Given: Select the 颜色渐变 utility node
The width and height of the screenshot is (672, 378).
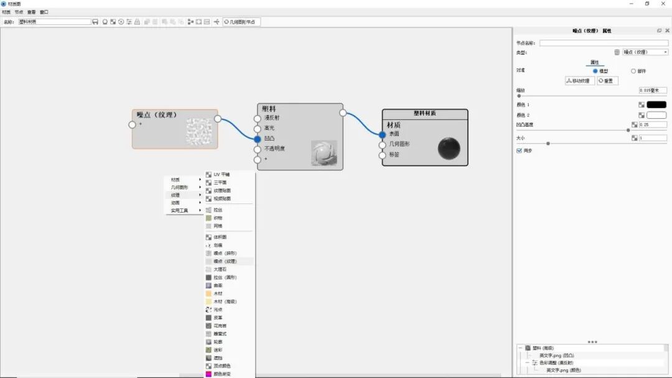Looking at the screenshot, I should coord(223,374).
